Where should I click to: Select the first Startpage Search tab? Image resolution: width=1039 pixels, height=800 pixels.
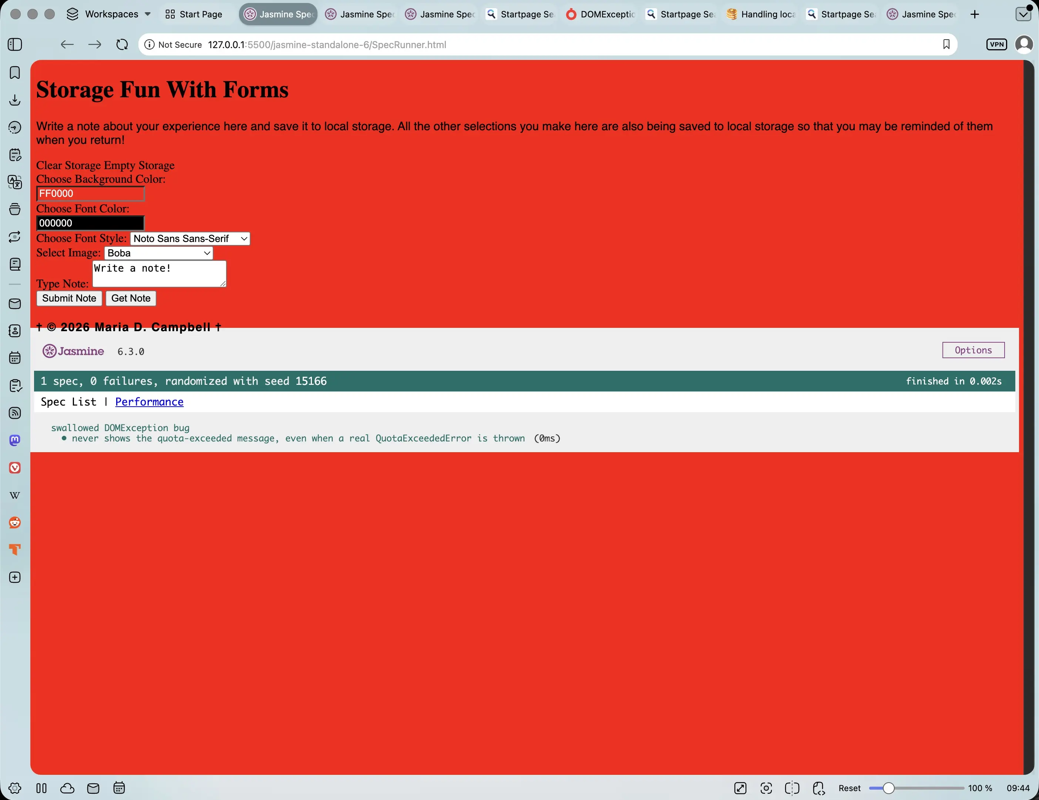(x=521, y=14)
